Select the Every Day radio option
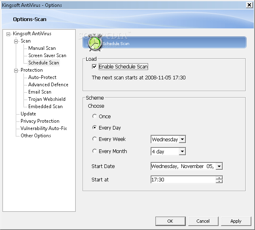 pos(94,128)
